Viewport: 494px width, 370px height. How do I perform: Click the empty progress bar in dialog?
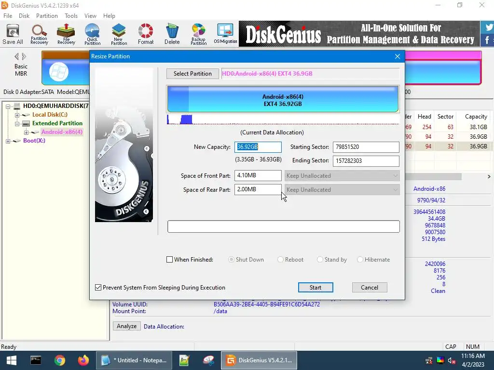pos(284,226)
